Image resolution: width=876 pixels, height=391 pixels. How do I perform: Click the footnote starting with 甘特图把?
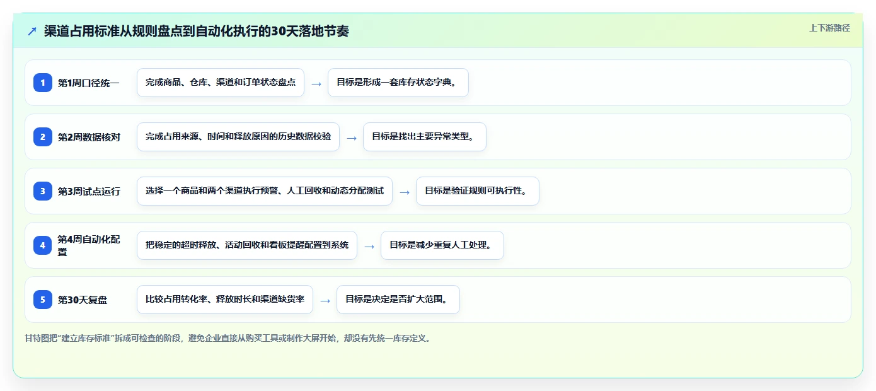tap(229, 338)
